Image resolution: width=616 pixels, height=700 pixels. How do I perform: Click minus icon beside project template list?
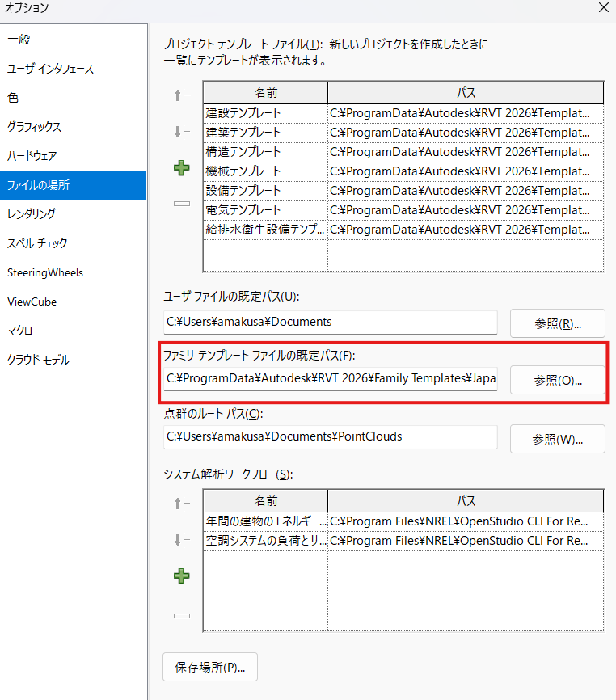click(x=182, y=203)
